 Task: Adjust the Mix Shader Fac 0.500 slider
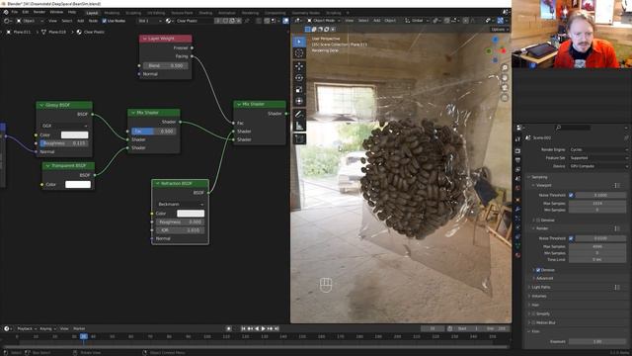tap(154, 132)
